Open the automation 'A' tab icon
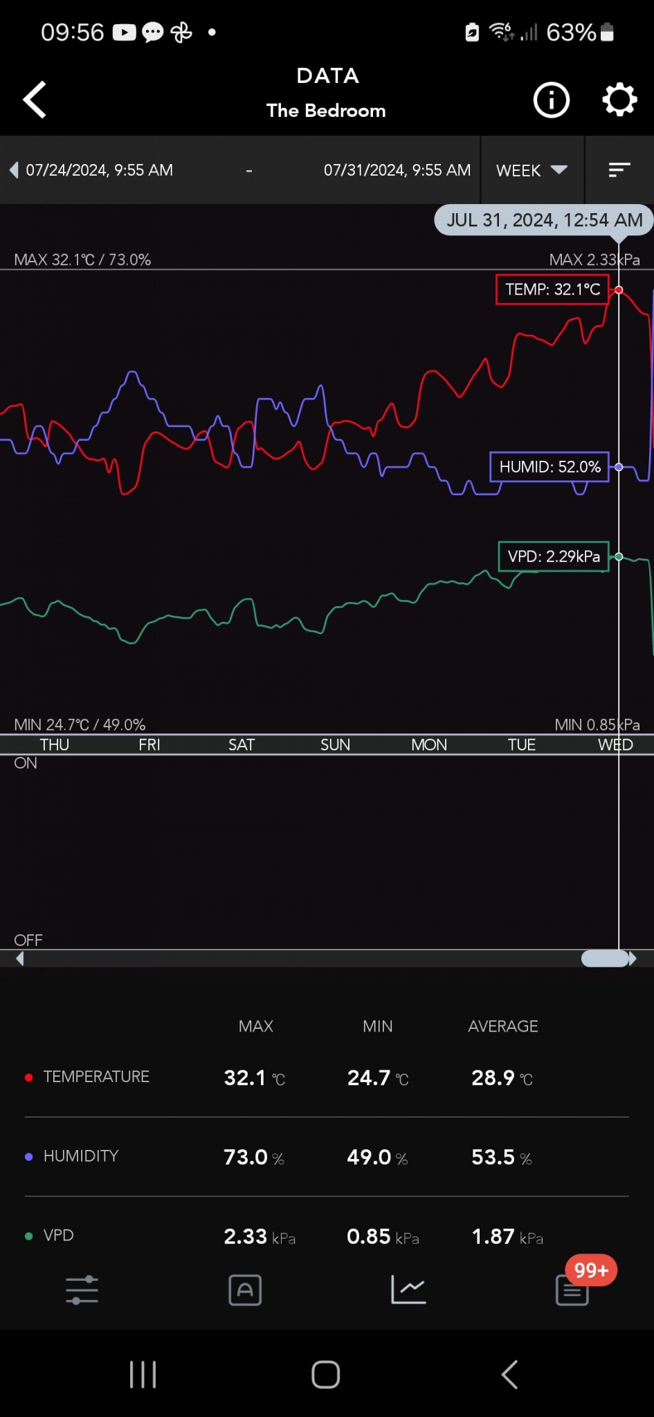654x1417 pixels. click(x=245, y=1290)
